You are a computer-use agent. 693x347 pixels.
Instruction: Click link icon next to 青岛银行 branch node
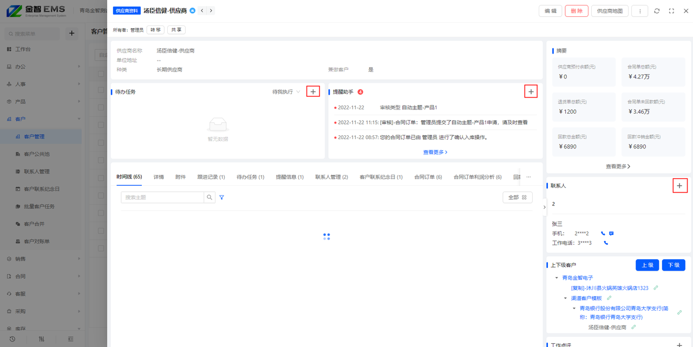click(679, 312)
